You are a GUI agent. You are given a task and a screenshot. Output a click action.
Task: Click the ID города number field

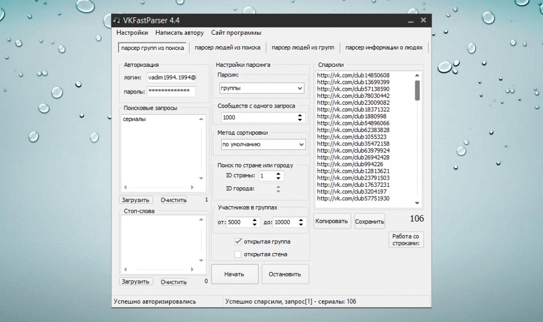pos(267,189)
